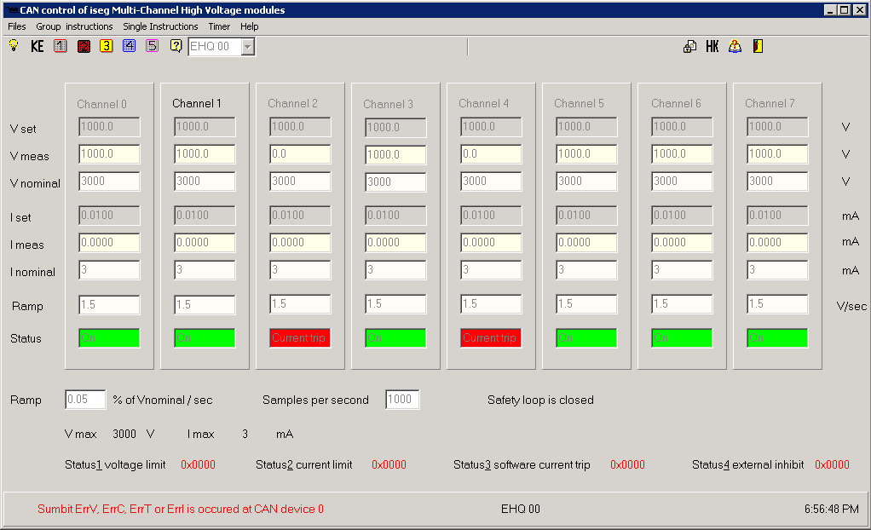Viewport: 871px width, 530px height.
Task: Click the green On status of Channel 6
Action: pyautogui.click(x=682, y=337)
